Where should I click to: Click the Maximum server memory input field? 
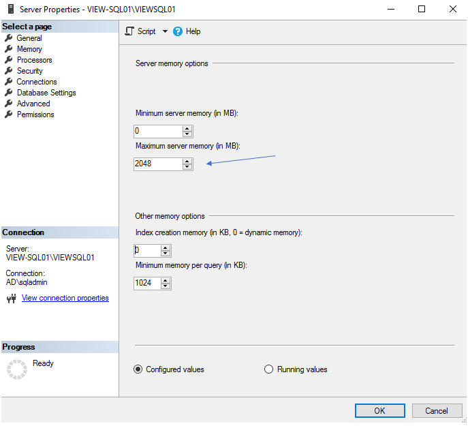[157, 164]
